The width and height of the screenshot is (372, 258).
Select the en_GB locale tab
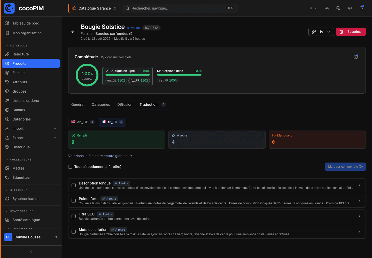83,122
